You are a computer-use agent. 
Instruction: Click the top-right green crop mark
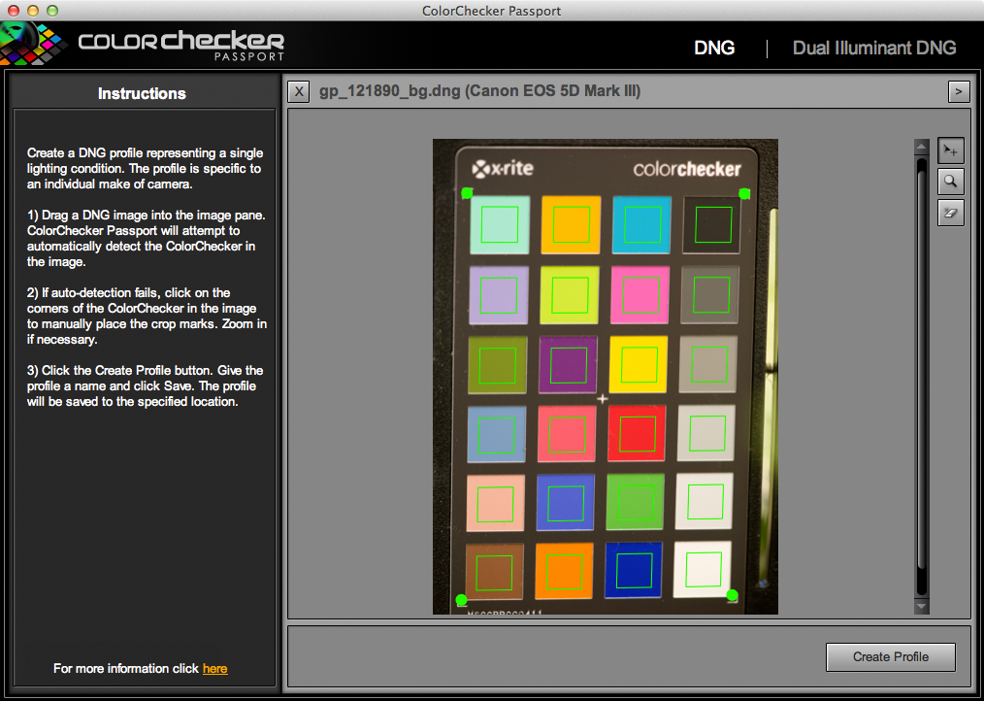(744, 193)
